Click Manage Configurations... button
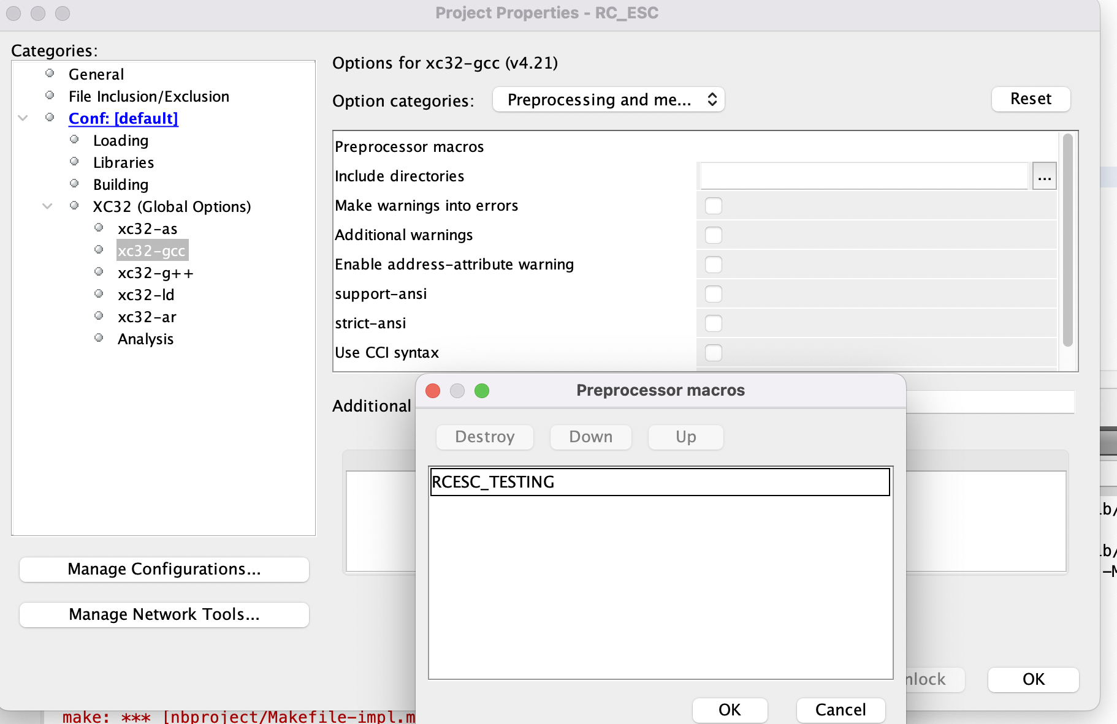1117x724 pixels. point(164,569)
